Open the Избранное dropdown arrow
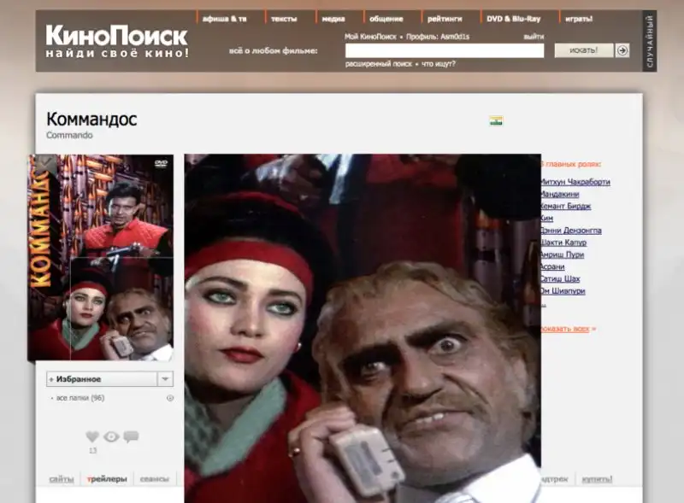This screenshot has height=503, width=684. click(x=166, y=378)
